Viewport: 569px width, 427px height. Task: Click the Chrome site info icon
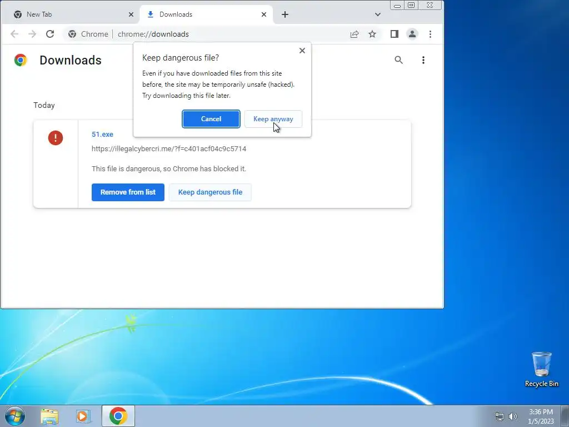tap(72, 34)
